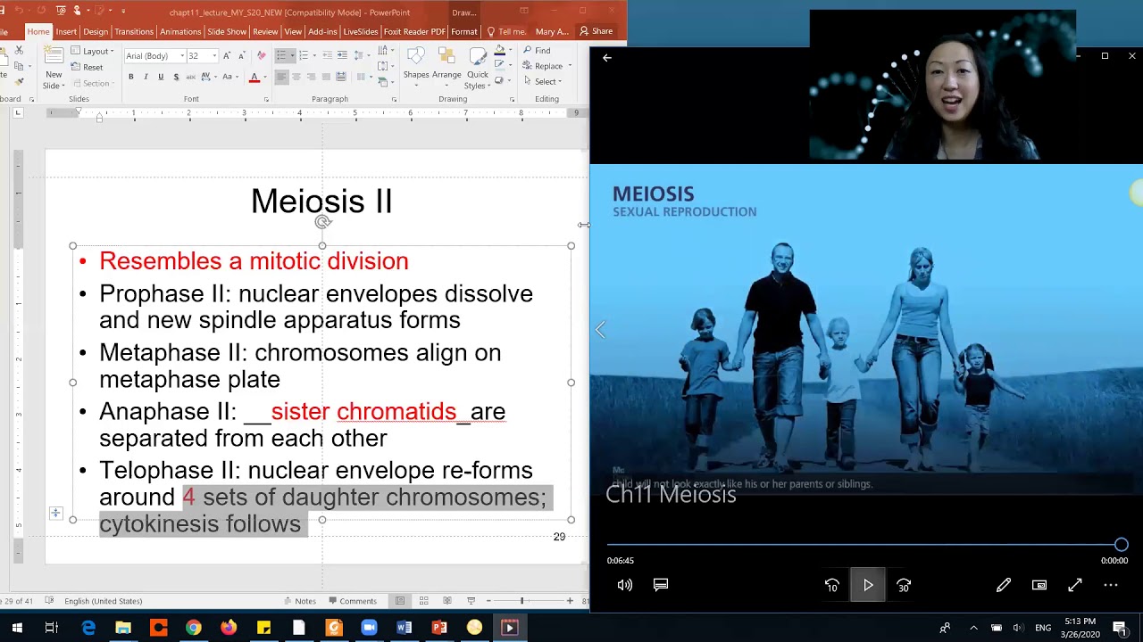Open the font size dropdown
The image size is (1143, 642).
[x=214, y=55]
